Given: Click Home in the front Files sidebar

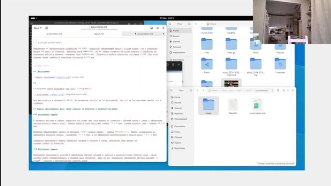Looking at the screenshot, I should coord(181,97).
